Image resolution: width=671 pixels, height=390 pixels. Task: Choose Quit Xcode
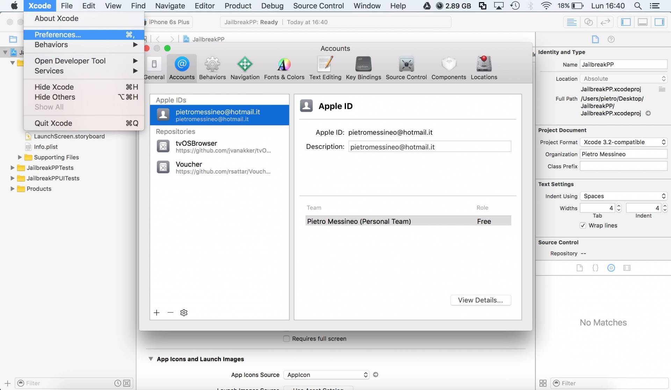click(x=84, y=123)
